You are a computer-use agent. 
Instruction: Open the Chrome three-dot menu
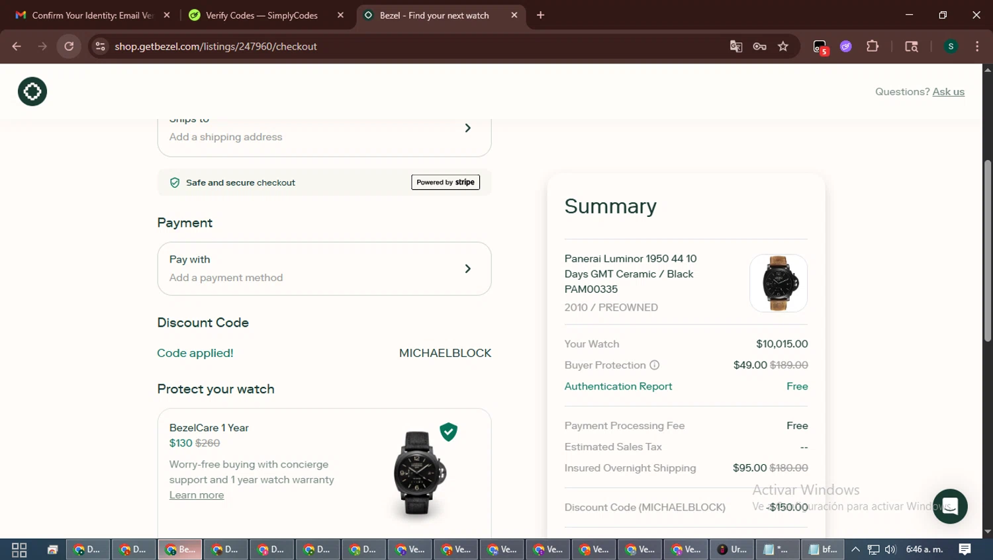(977, 46)
